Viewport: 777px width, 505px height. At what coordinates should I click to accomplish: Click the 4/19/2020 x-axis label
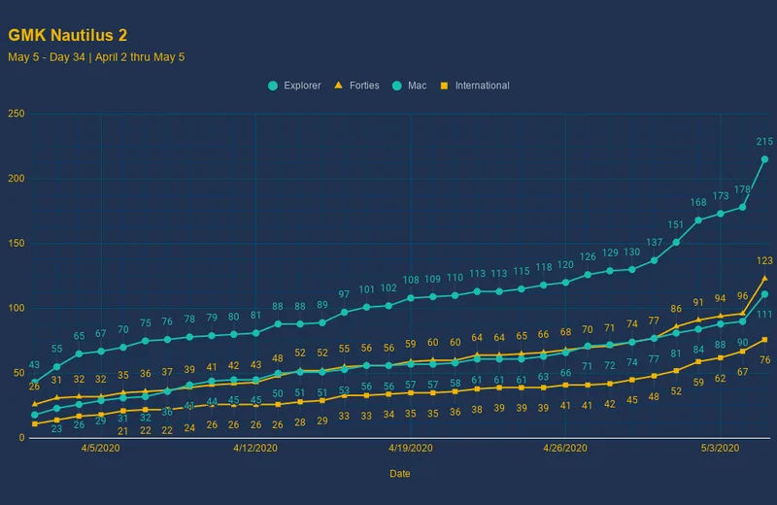click(410, 448)
